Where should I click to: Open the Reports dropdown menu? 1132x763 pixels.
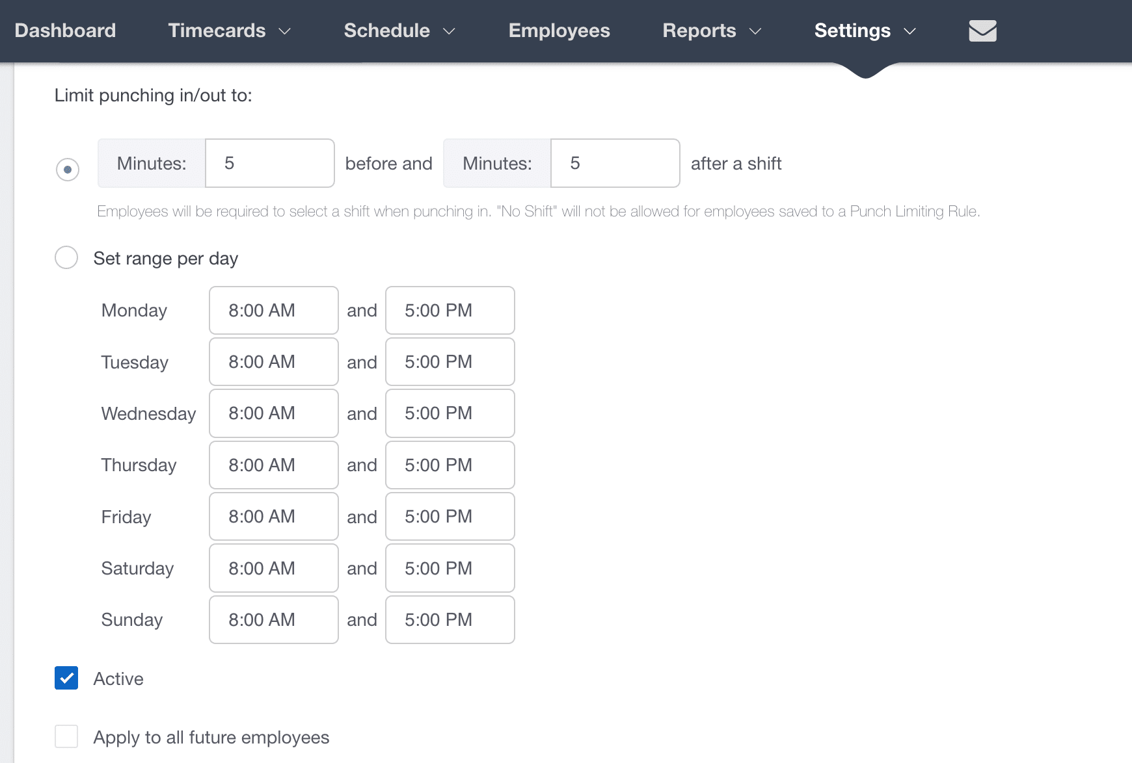point(710,31)
